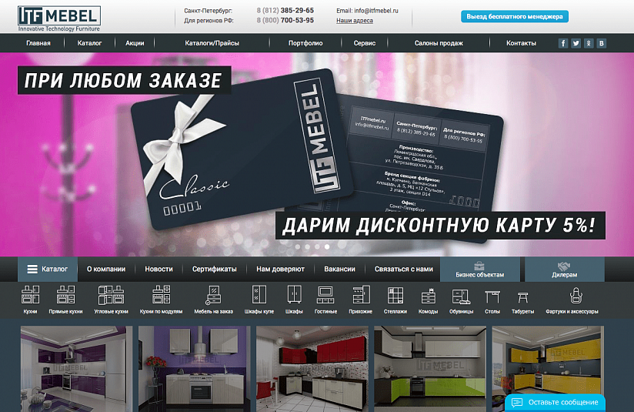Click Выезд бесплатного менеджера button
This screenshot has width=634, height=412.
[514, 17]
